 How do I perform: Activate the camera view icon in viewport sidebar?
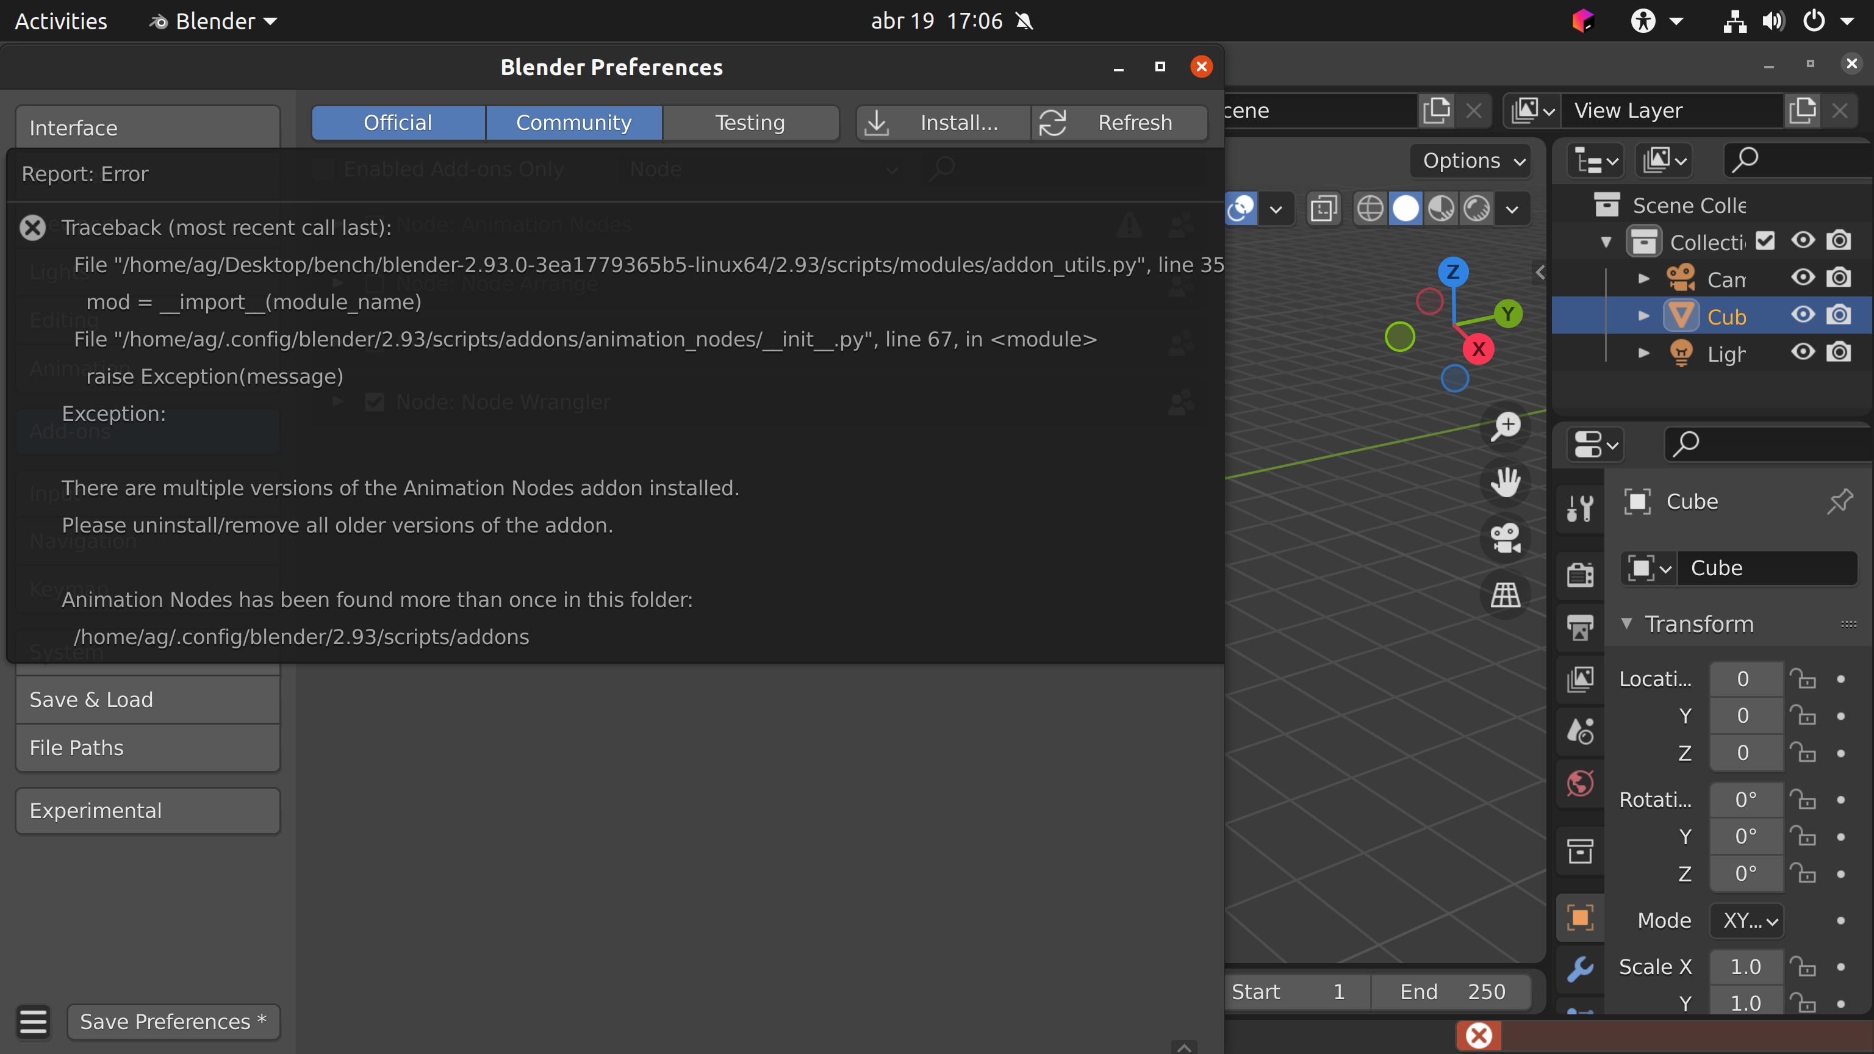click(x=1505, y=538)
